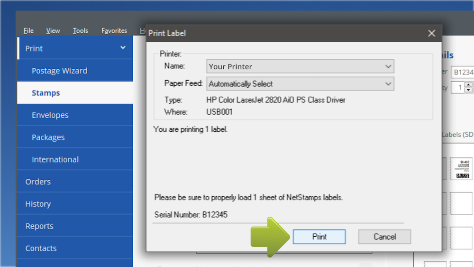Open the Orders section
The height and width of the screenshot is (267, 474).
(38, 182)
